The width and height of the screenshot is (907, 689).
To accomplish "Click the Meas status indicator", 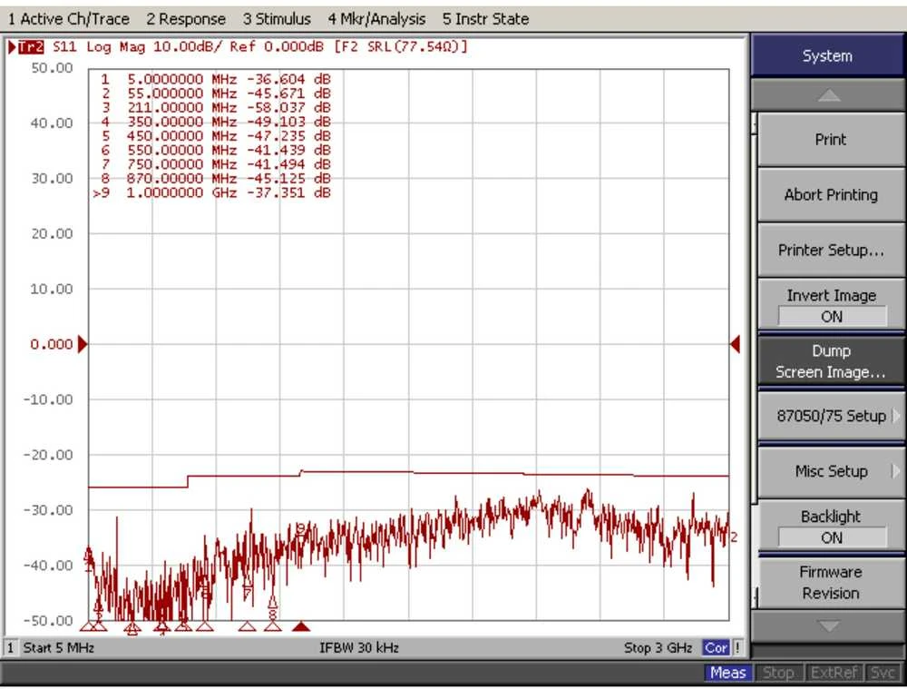I will point(727,673).
